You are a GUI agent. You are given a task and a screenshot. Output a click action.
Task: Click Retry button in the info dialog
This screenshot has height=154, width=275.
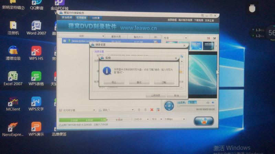point(139,82)
